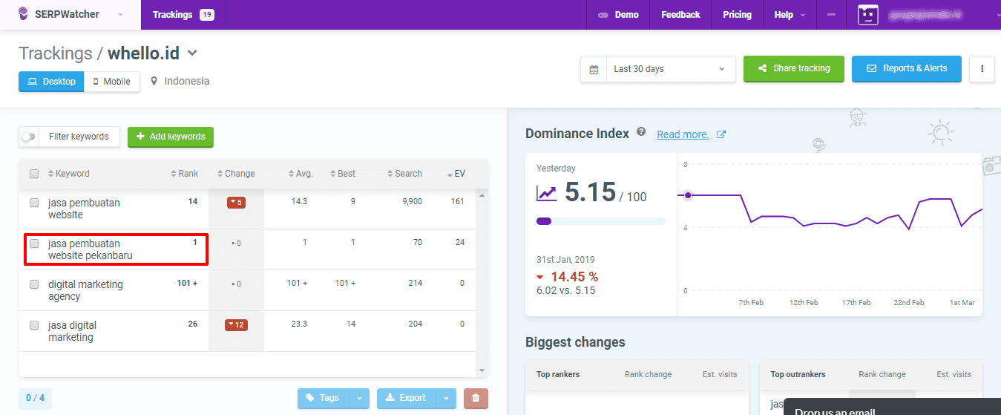Click the SERPWatcher logo icon

click(24, 14)
